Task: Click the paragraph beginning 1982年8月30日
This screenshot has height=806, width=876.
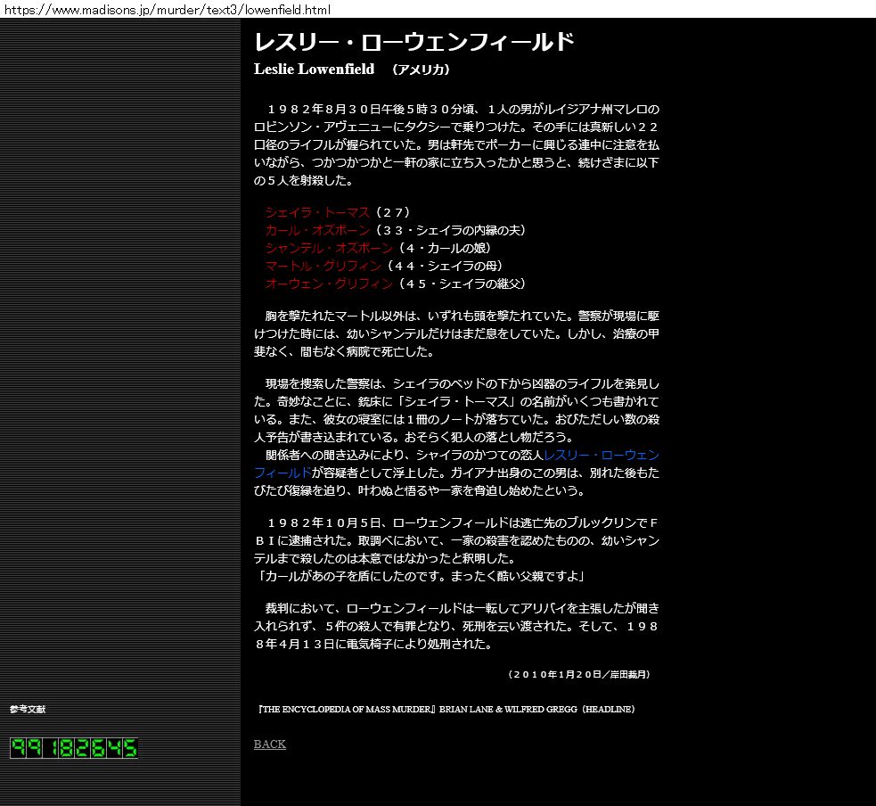Action: [x=456, y=144]
